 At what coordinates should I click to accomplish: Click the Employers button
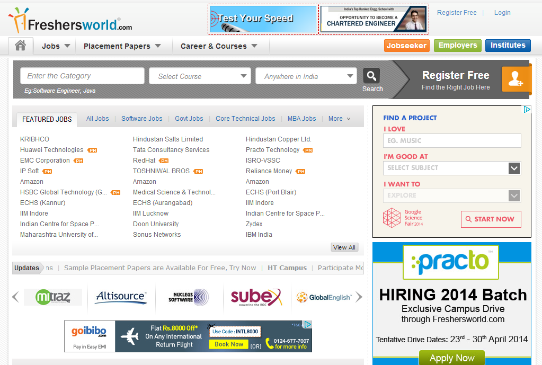[x=458, y=46]
